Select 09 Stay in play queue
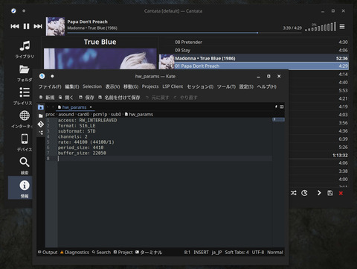The width and height of the screenshot is (357, 269). click(x=254, y=50)
